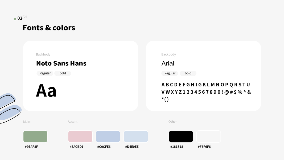Choose the Regular pill under Arial
Image resolution: width=284 pixels, height=160 pixels.
[x=170, y=73]
